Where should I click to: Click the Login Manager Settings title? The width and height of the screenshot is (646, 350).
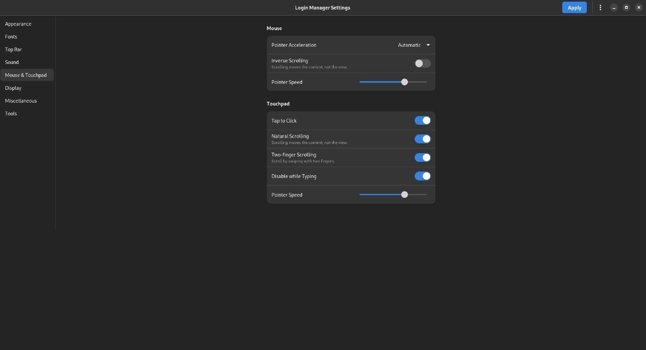[x=322, y=8]
